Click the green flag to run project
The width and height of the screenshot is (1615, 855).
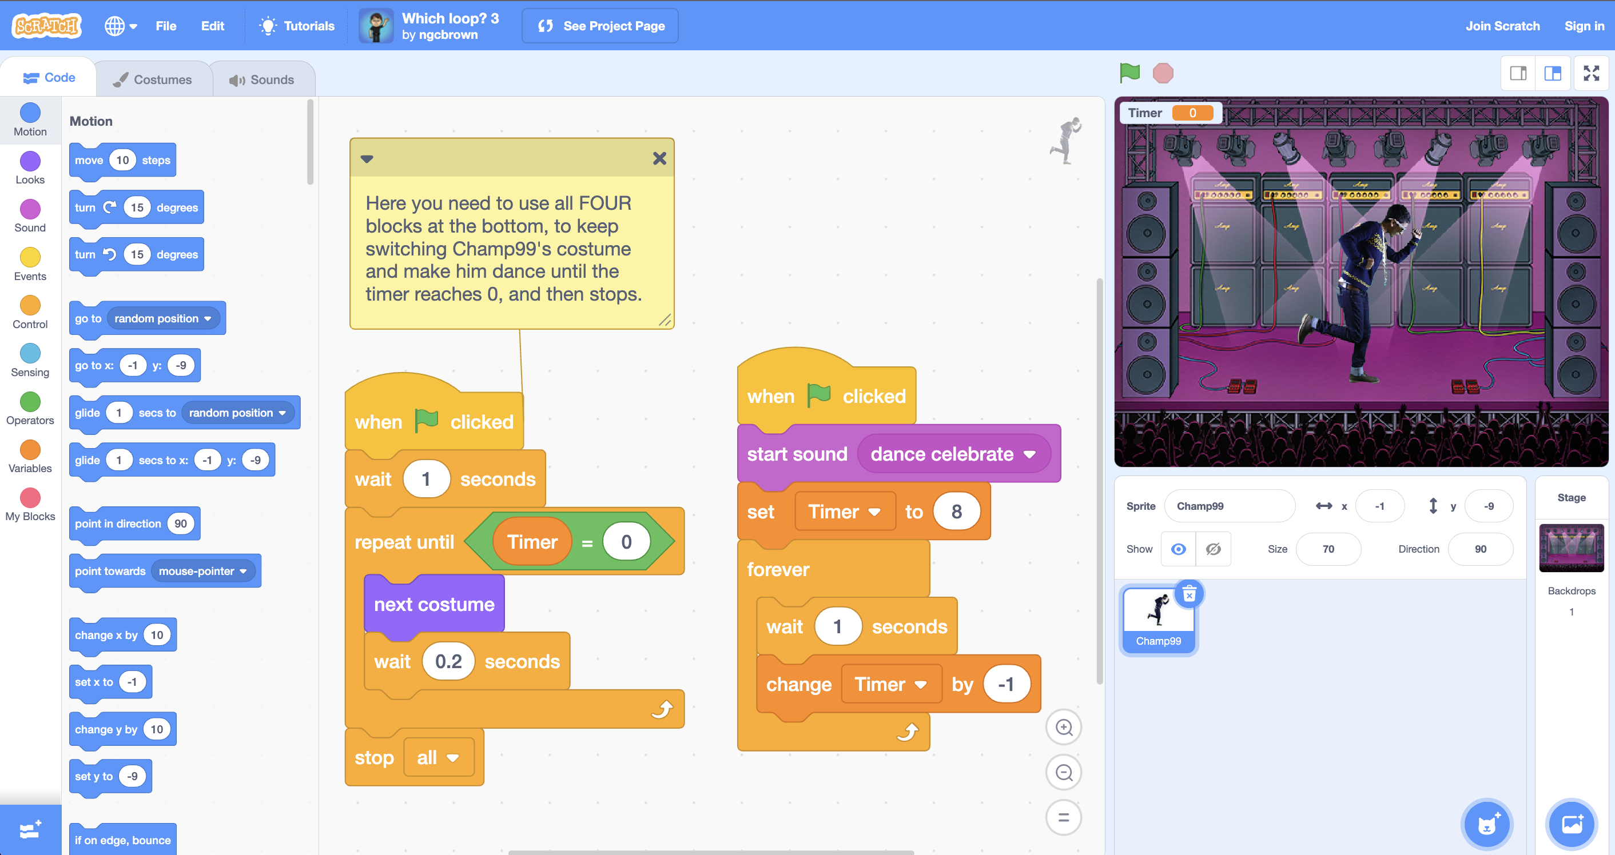pos(1129,73)
